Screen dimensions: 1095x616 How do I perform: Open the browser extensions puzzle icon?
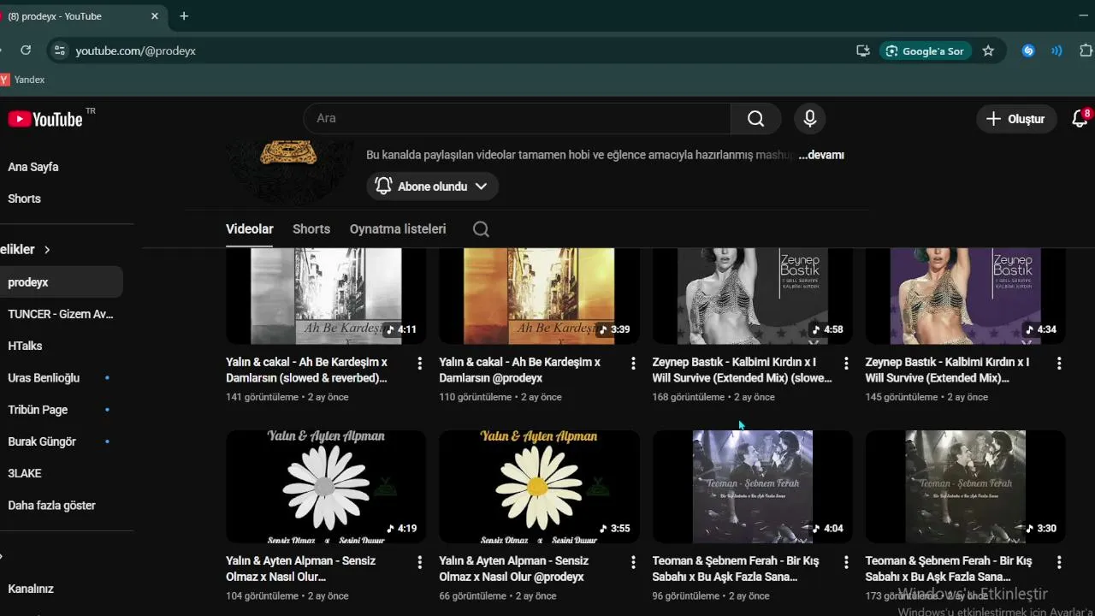(1087, 50)
